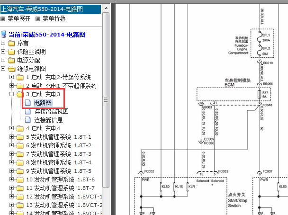Select the 维修电路图 folder label
The height and width of the screenshot is (215, 288).
coord(31,69)
